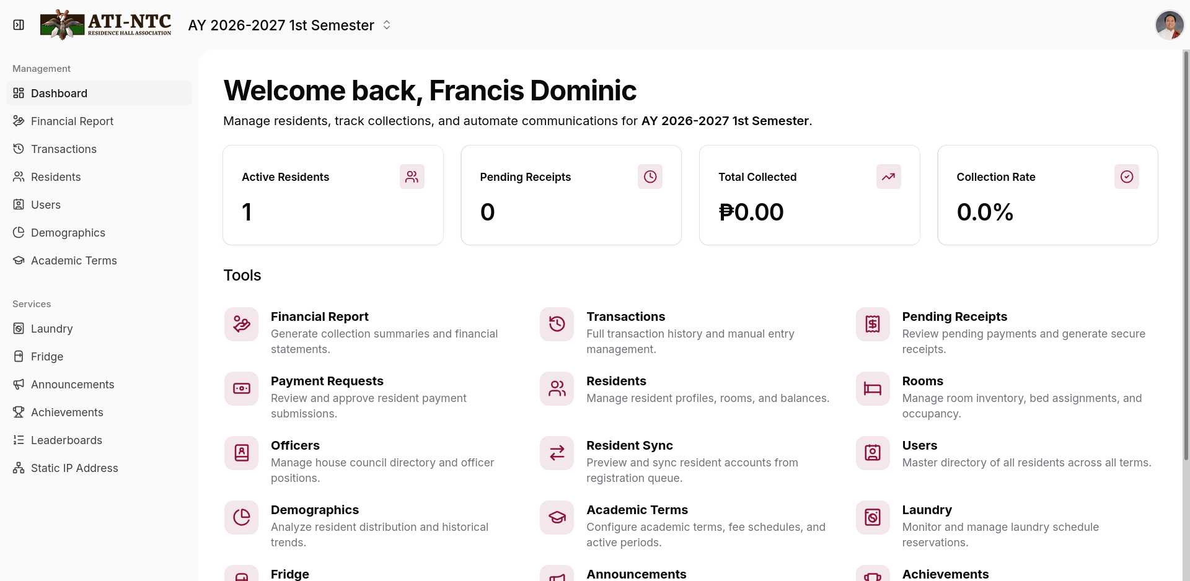Click the Laundry tool icon in Tools
The width and height of the screenshot is (1190, 581).
[x=873, y=517]
